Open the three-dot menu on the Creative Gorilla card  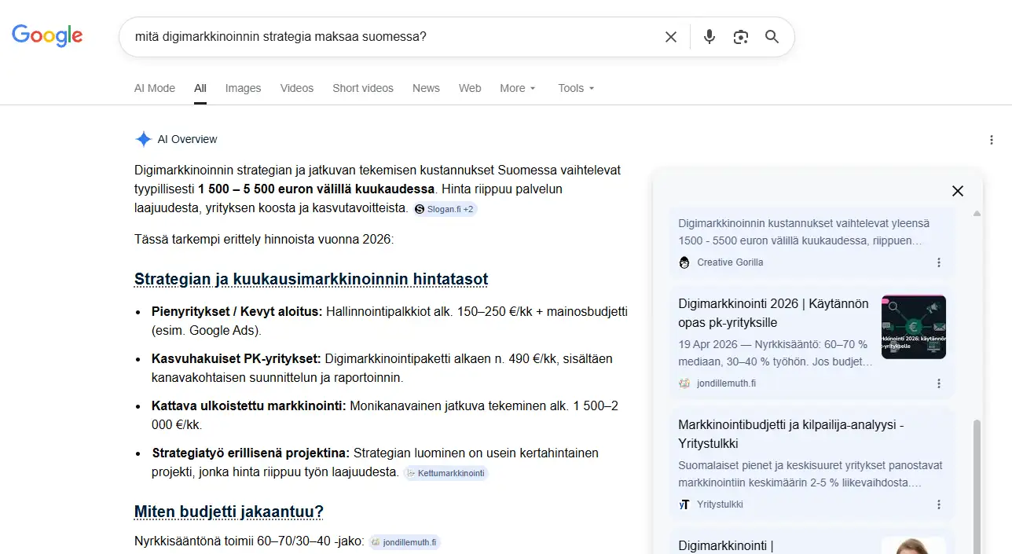(939, 262)
